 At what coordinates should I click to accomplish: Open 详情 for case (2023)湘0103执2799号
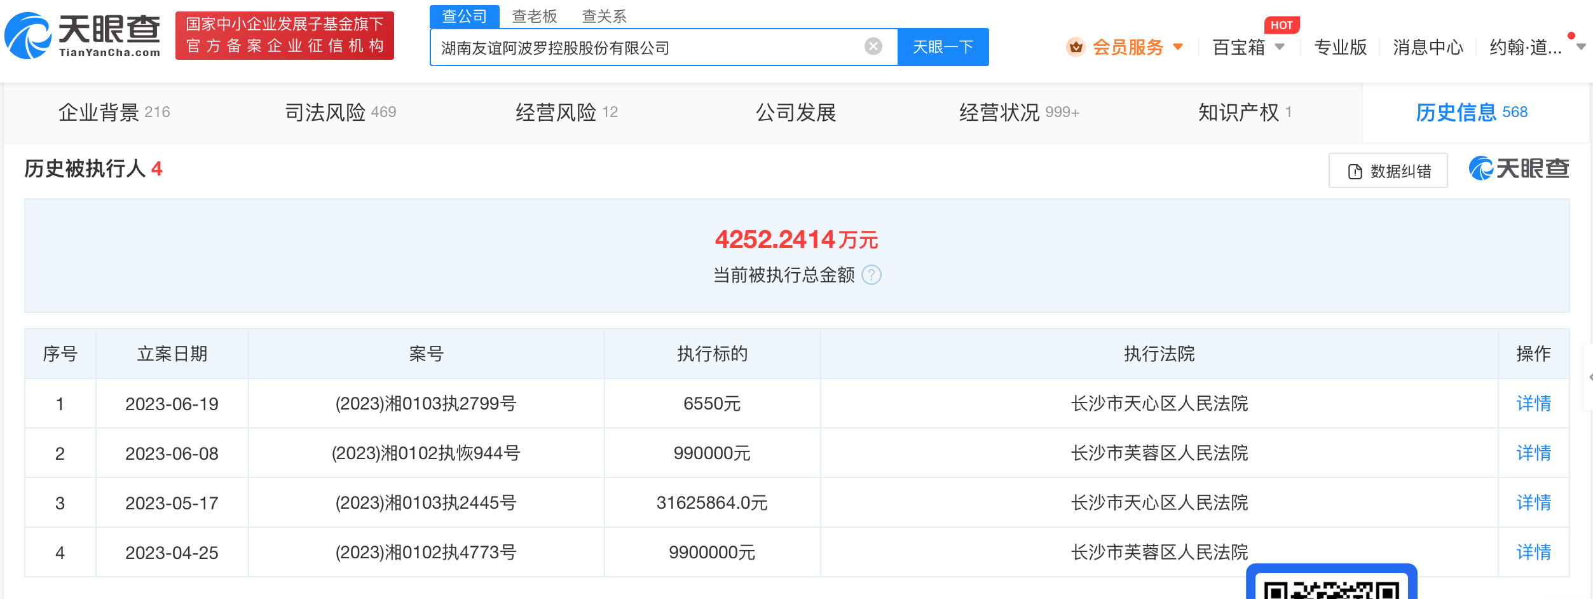click(1533, 403)
